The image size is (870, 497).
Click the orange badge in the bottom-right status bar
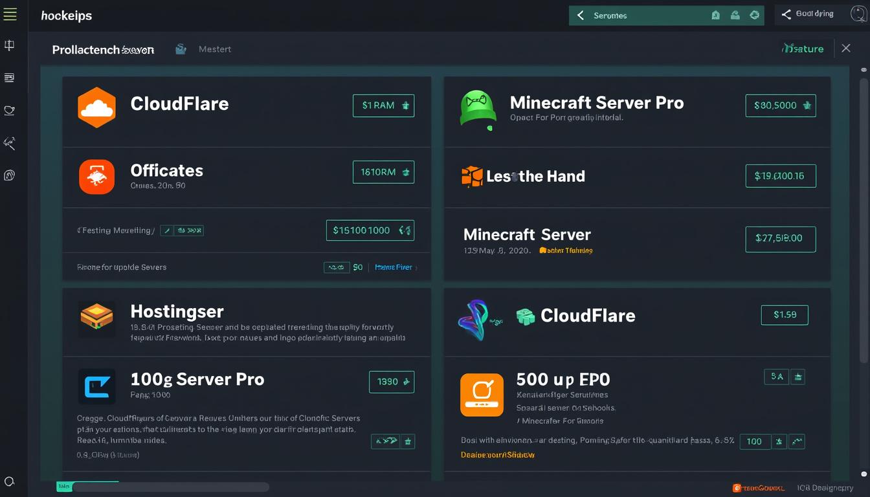pyautogui.click(x=759, y=488)
